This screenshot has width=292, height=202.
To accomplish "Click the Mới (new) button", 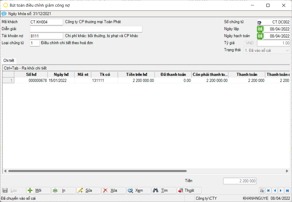I will [x=38, y=191].
